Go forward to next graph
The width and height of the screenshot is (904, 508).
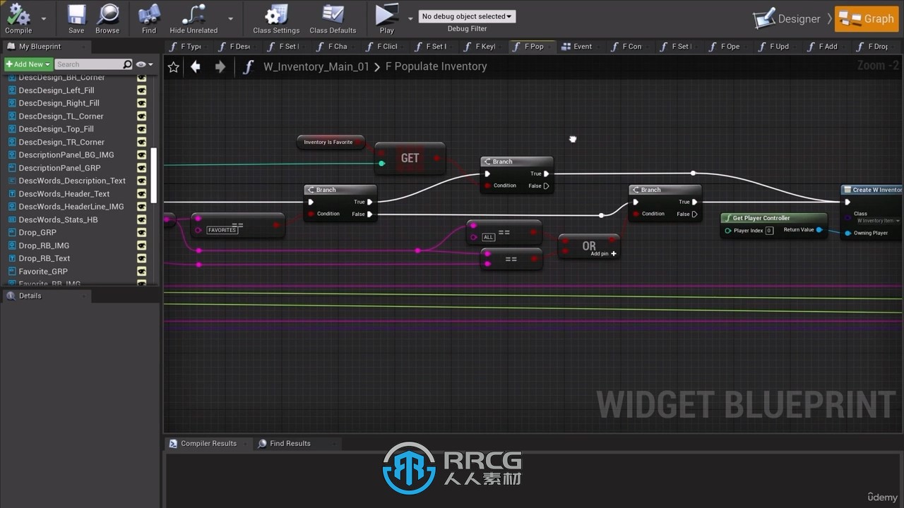point(220,66)
